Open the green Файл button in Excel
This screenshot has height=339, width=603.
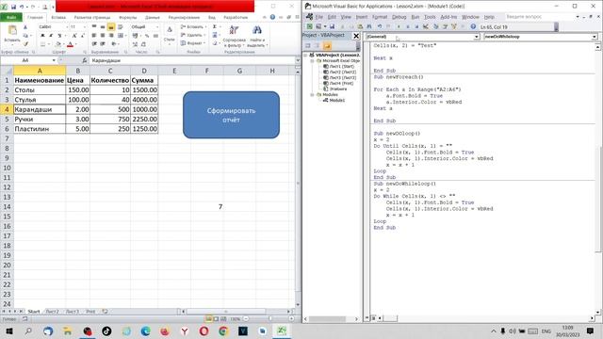11,17
